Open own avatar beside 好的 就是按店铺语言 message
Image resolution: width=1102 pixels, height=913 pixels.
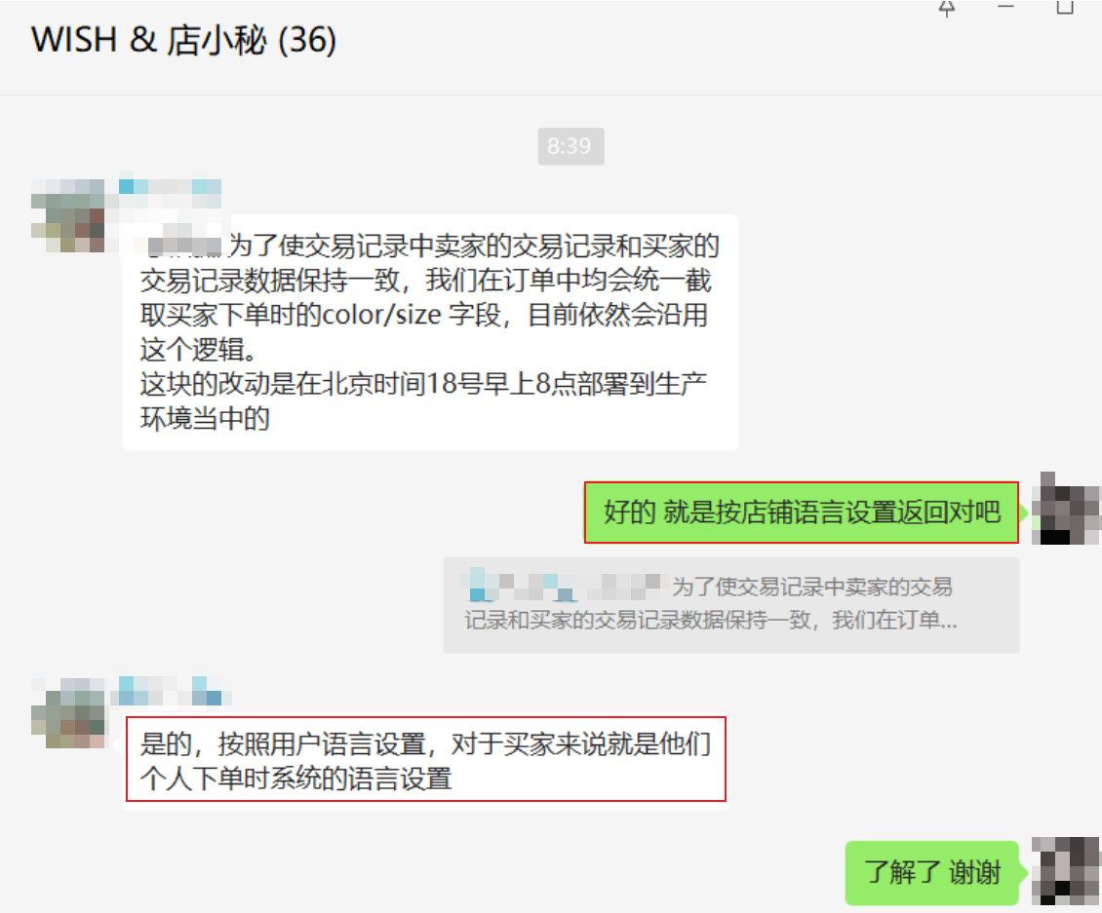(x=1066, y=509)
